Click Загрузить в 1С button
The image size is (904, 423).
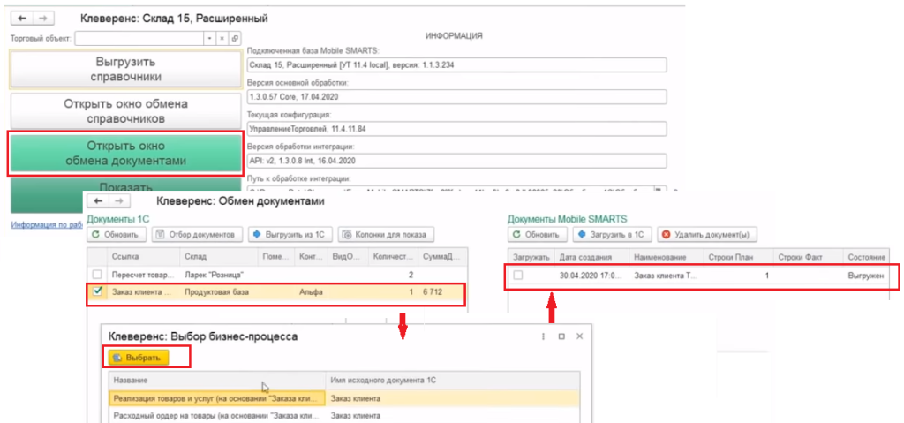[611, 235]
